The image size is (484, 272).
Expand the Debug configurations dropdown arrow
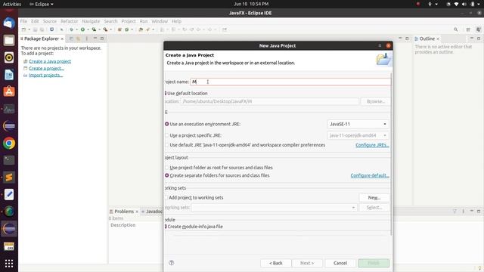click(x=76, y=29)
